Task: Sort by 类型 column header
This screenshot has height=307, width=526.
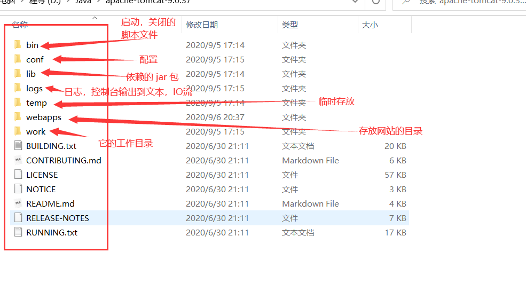Action: tap(290, 25)
